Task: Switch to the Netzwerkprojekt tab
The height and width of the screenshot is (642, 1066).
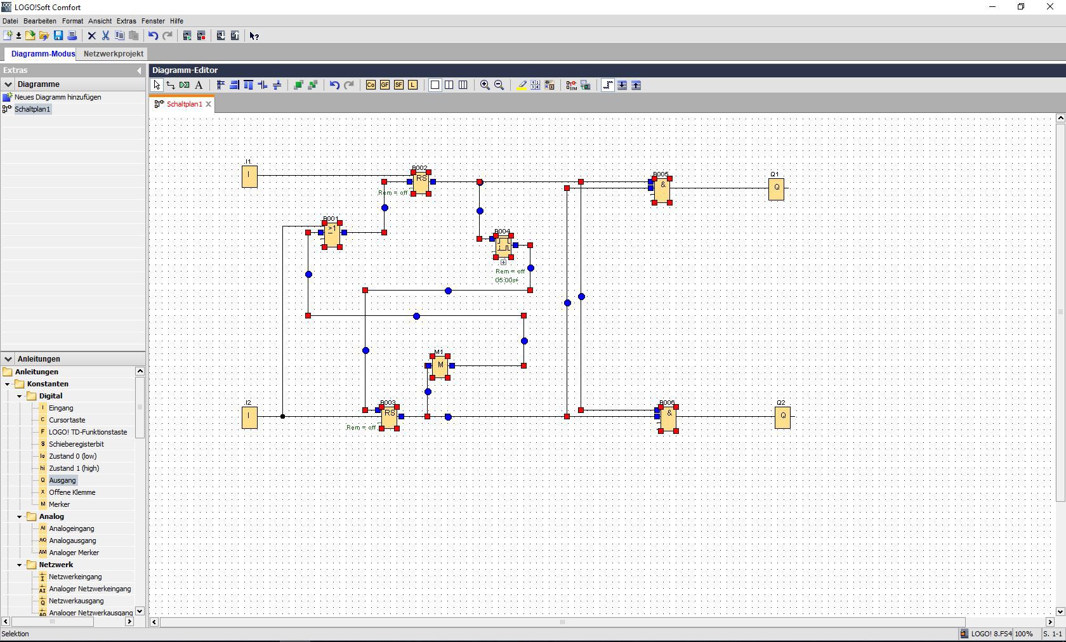Action: coord(114,54)
